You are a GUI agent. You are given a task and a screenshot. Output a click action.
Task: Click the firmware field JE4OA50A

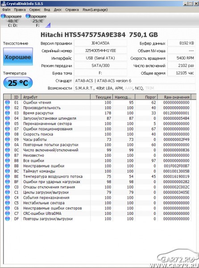(100, 43)
